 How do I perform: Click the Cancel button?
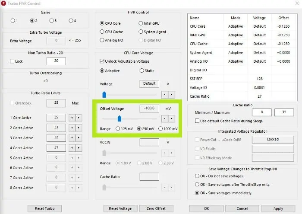242,208
